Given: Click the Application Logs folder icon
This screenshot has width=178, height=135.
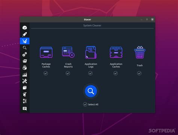Looking at the screenshot, I should click(x=91, y=52).
